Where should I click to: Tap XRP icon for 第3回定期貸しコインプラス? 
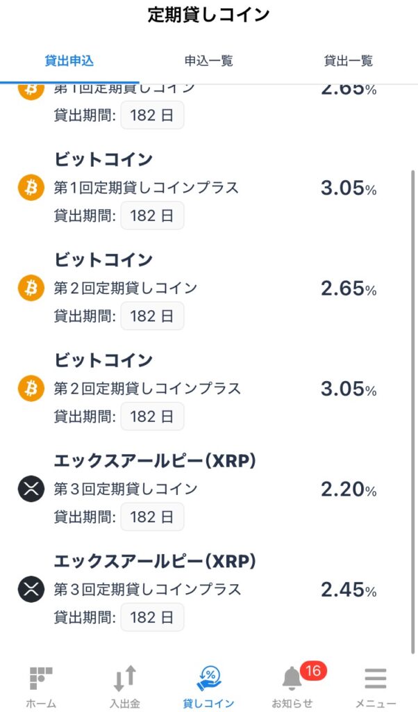coord(31,589)
